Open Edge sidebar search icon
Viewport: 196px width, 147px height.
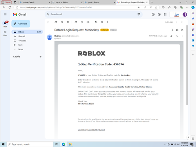coord(193,13)
